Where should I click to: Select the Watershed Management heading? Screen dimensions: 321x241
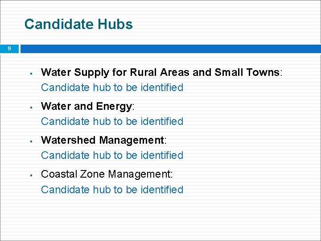(x=104, y=141)
